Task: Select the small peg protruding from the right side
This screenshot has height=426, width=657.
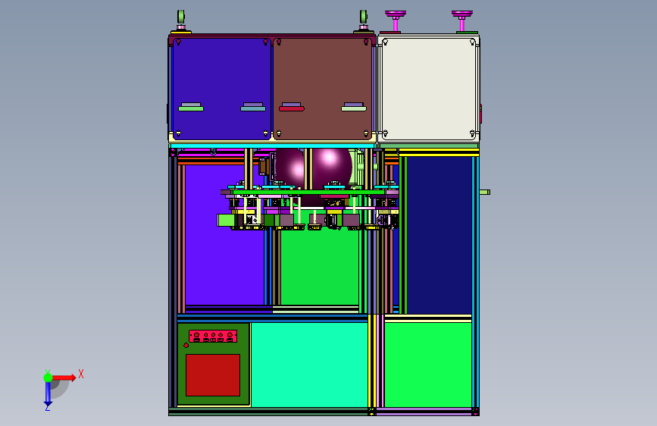Action: (485, 192)
